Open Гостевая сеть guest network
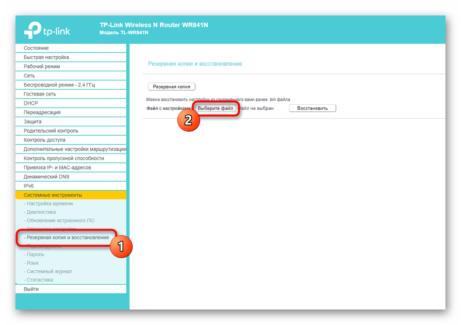 pos(40,94)
